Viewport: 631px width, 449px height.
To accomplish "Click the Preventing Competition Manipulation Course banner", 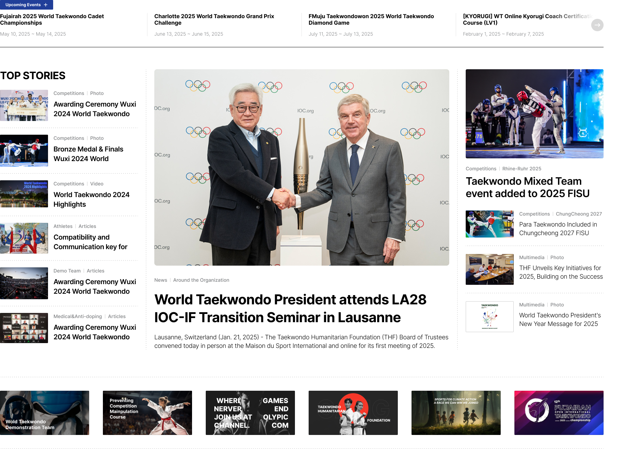I will 147,413.
